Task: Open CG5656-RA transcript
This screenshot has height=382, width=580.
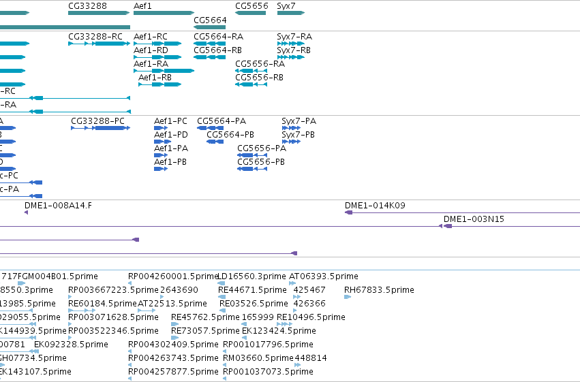Action: 251,71
